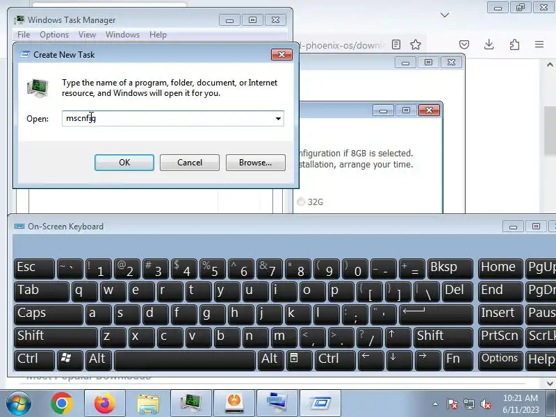Viewport: 556px width, 417px height.
Task: Open File Explorer from taskbar
Action: 148,404
